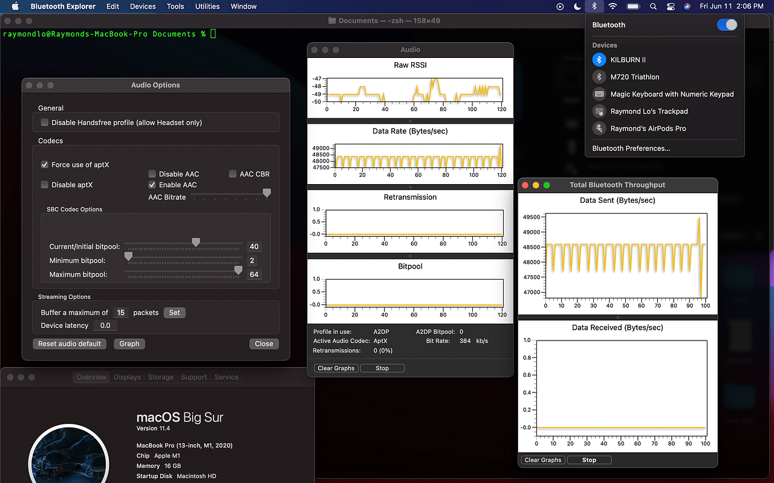774x483 pixels.
Task: Click the Now Playing icon in menu bar
Action: [559, 7]
